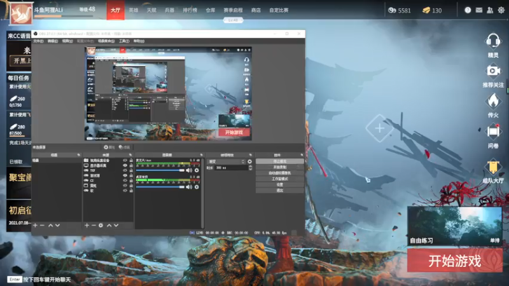This screenshot has height=286, width=509.
Task: Click the Enter chat input bar
Action: (x=39, y=279)
